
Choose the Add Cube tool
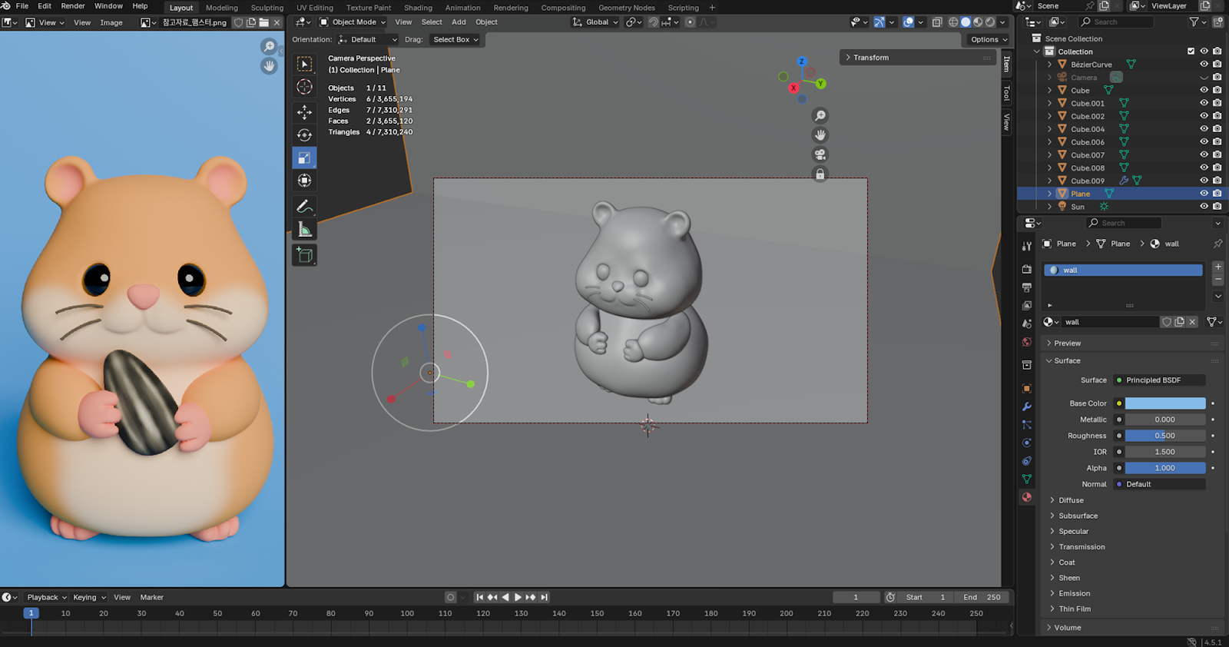click(304, 255)
